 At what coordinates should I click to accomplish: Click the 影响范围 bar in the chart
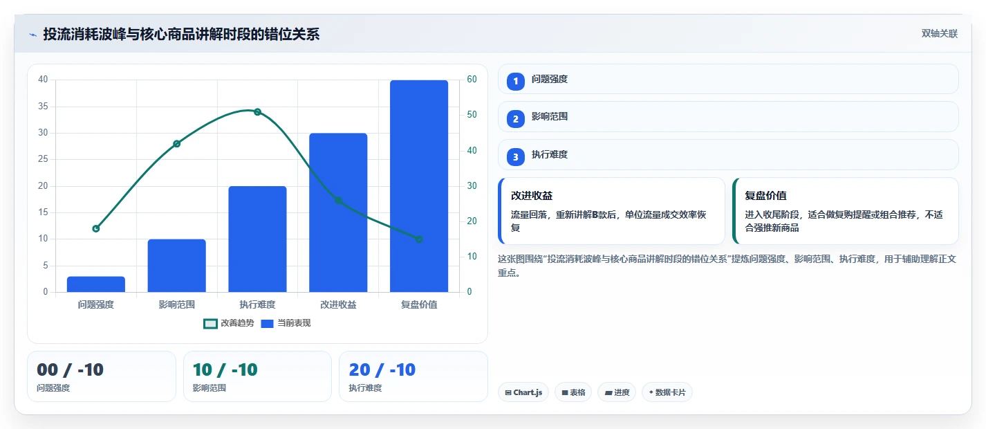tap(176, 266)
